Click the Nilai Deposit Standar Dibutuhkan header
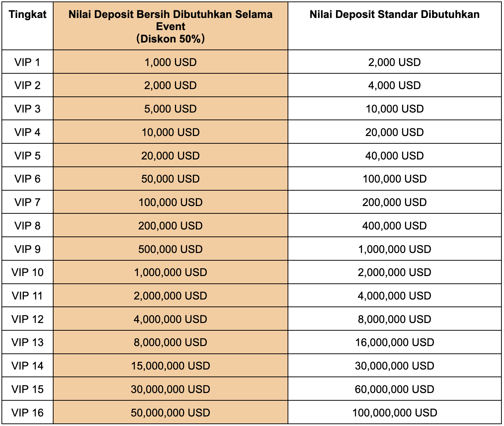The height and width of the screenshot is (426, 504). coord(394,15)
